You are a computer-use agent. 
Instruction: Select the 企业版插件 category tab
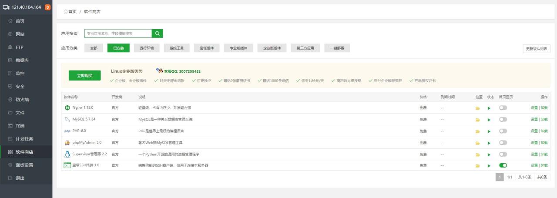272,48
